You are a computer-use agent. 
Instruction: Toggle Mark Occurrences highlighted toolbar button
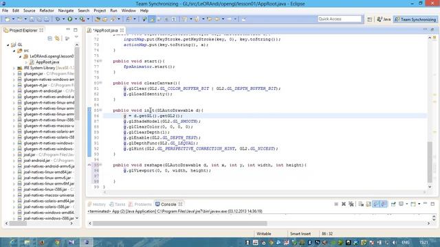click(152, 19)
